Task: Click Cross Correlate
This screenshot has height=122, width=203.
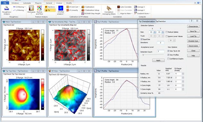Action: coord(125,10)
